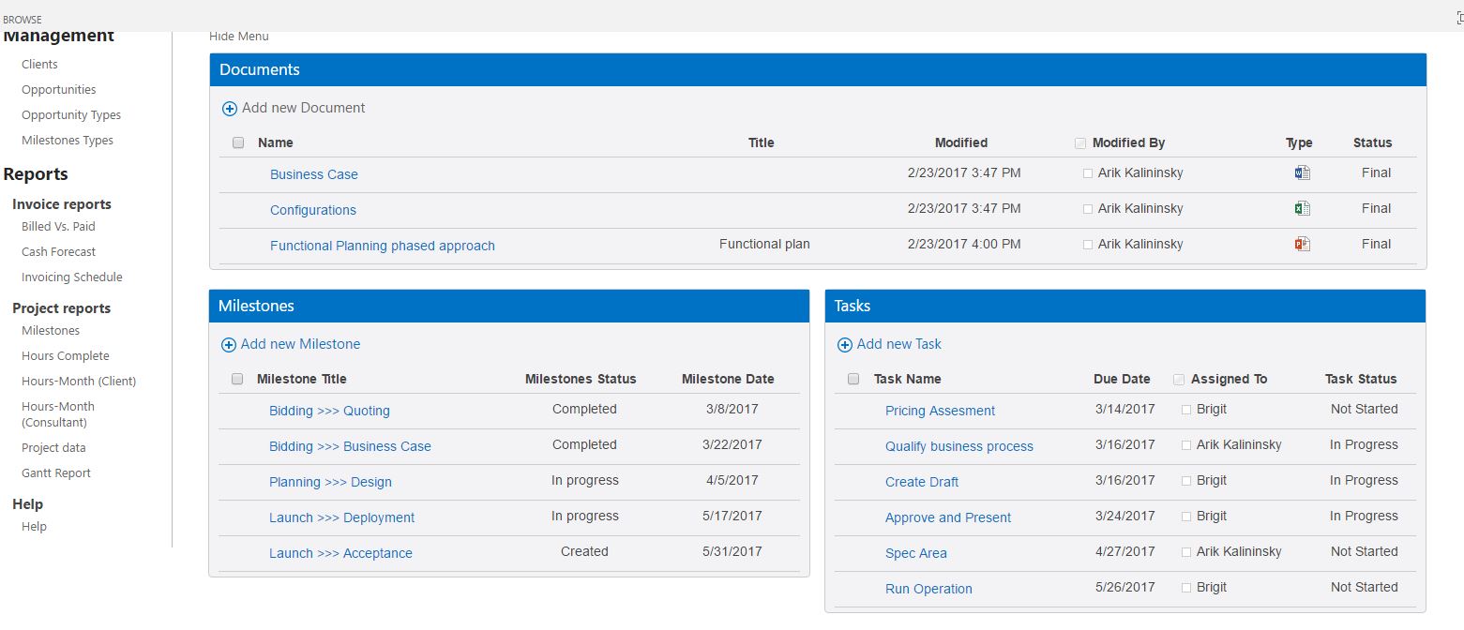Toggle presence checkbox beside Modified By header
The image size is (1464, 630).
[1080, 143]
